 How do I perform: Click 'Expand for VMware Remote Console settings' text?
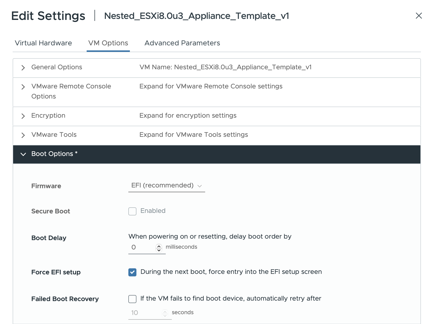point(211,86)
